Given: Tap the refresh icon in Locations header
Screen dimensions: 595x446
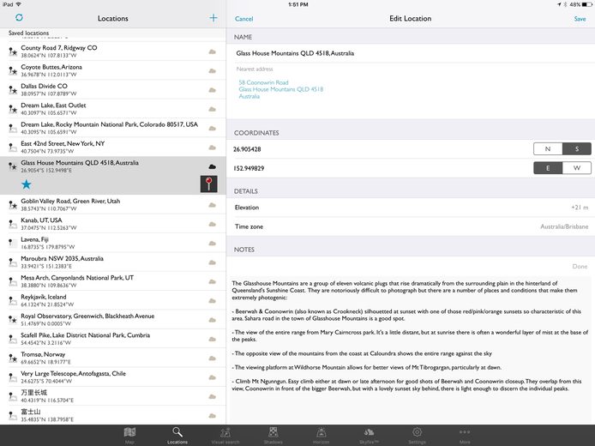Looking at the screenshot, I should pos(19,17).
